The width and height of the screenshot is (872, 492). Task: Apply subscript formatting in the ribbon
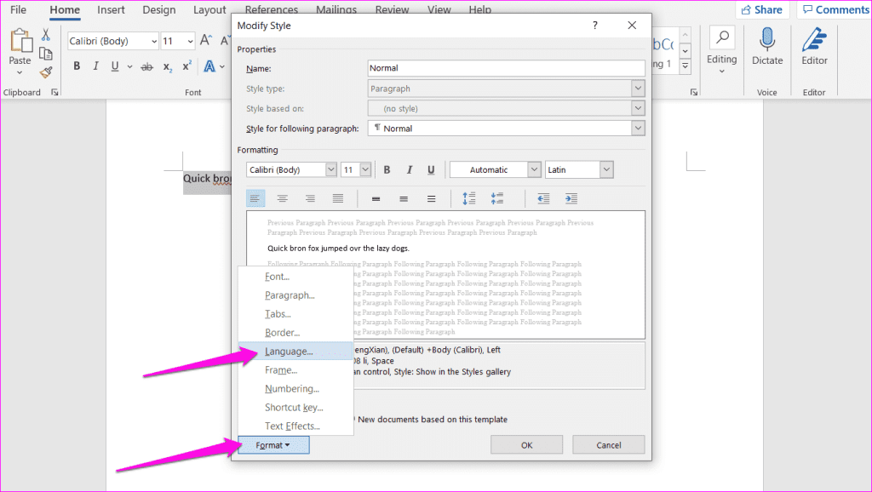(167, 66)
